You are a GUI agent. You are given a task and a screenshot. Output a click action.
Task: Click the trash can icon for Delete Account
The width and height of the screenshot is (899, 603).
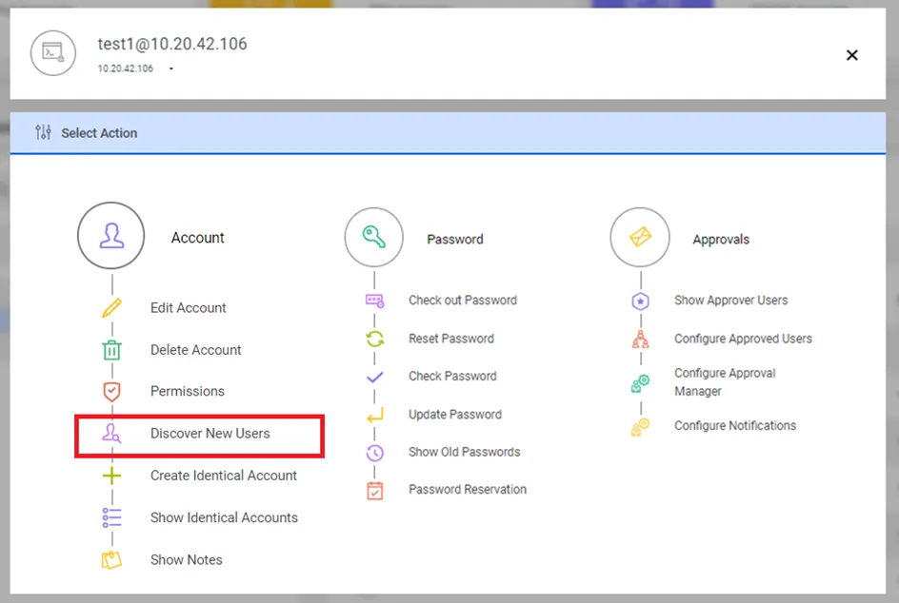coord(111,350)
